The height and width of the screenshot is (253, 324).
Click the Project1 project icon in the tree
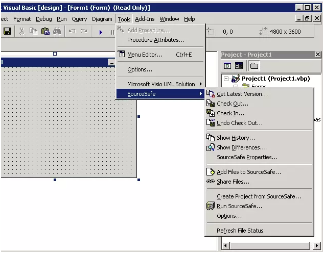click(236, 79)
